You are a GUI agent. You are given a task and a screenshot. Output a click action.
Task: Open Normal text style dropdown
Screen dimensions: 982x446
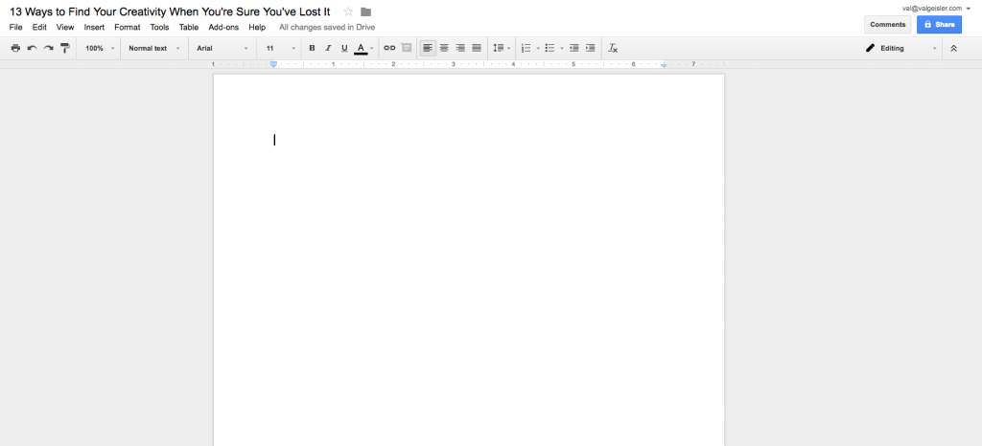[154, 48]
